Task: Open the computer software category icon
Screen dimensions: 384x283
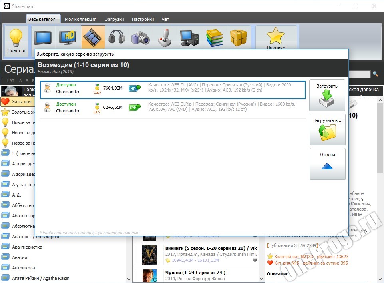Action: pos(189,37)
